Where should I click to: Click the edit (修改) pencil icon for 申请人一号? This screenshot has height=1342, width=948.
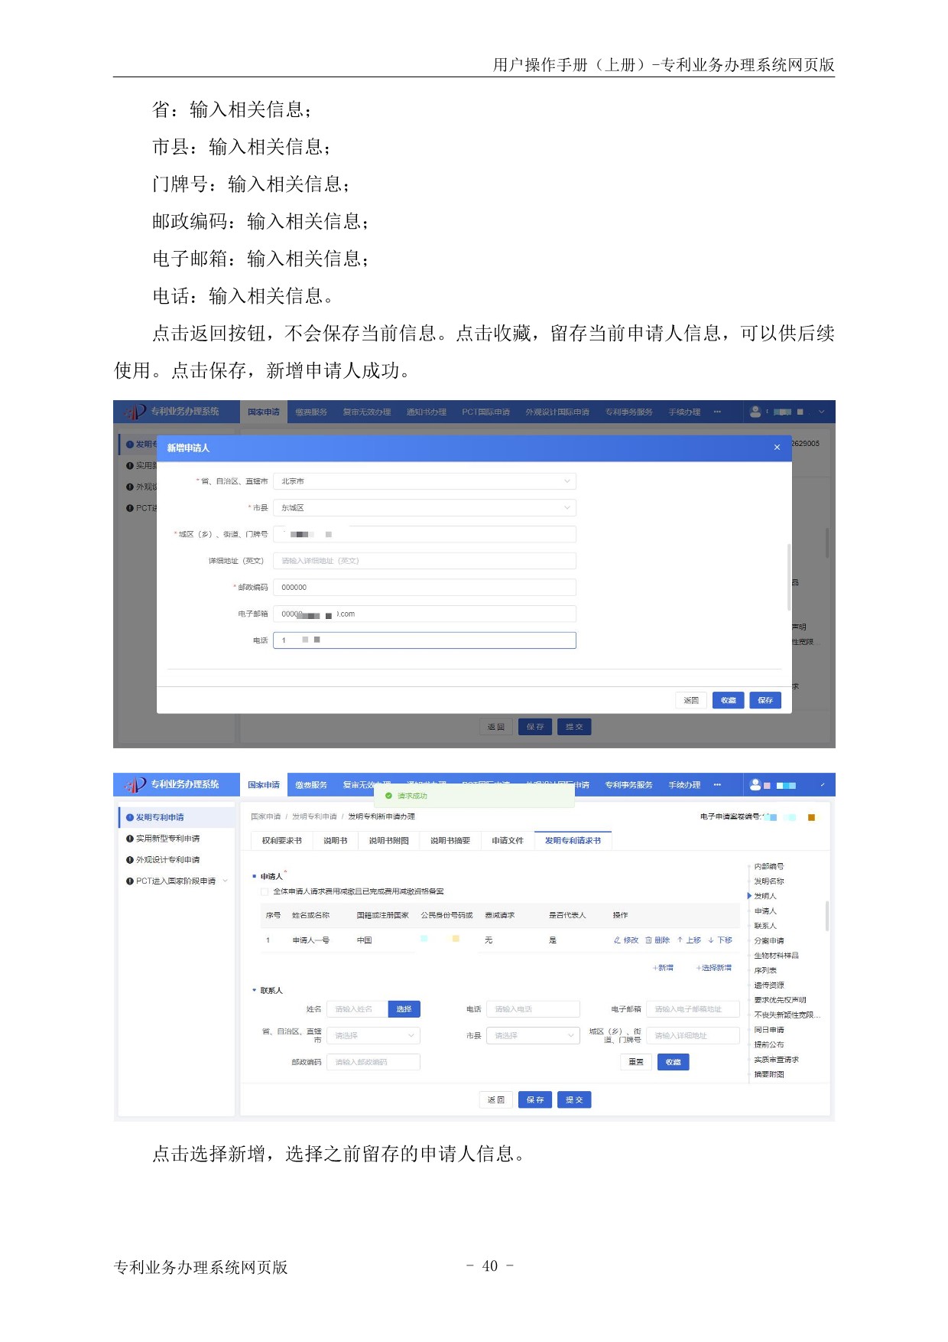[x=618, y=940]
